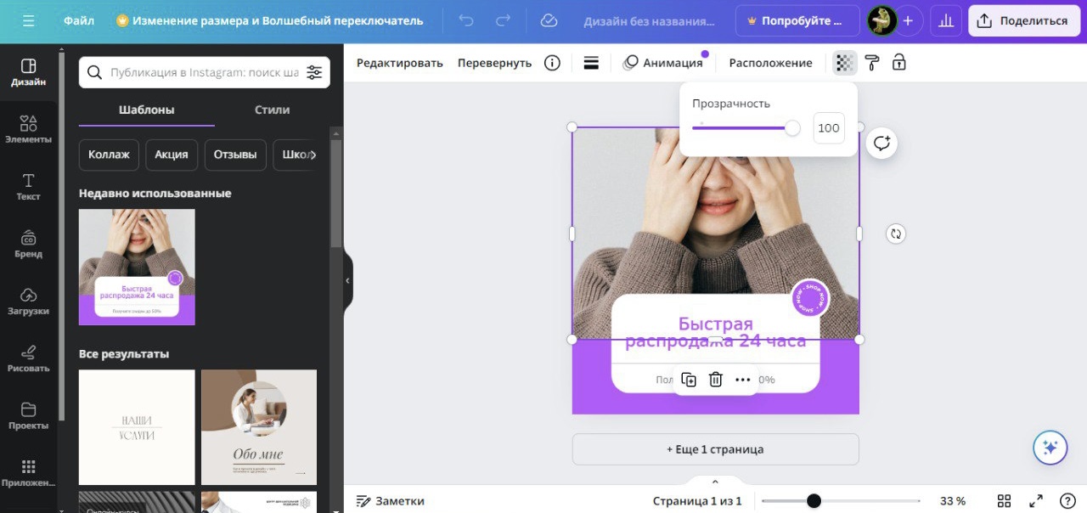1087x513 pixels.
Task: Open the hamburger main menu
Action: (29, 20)
